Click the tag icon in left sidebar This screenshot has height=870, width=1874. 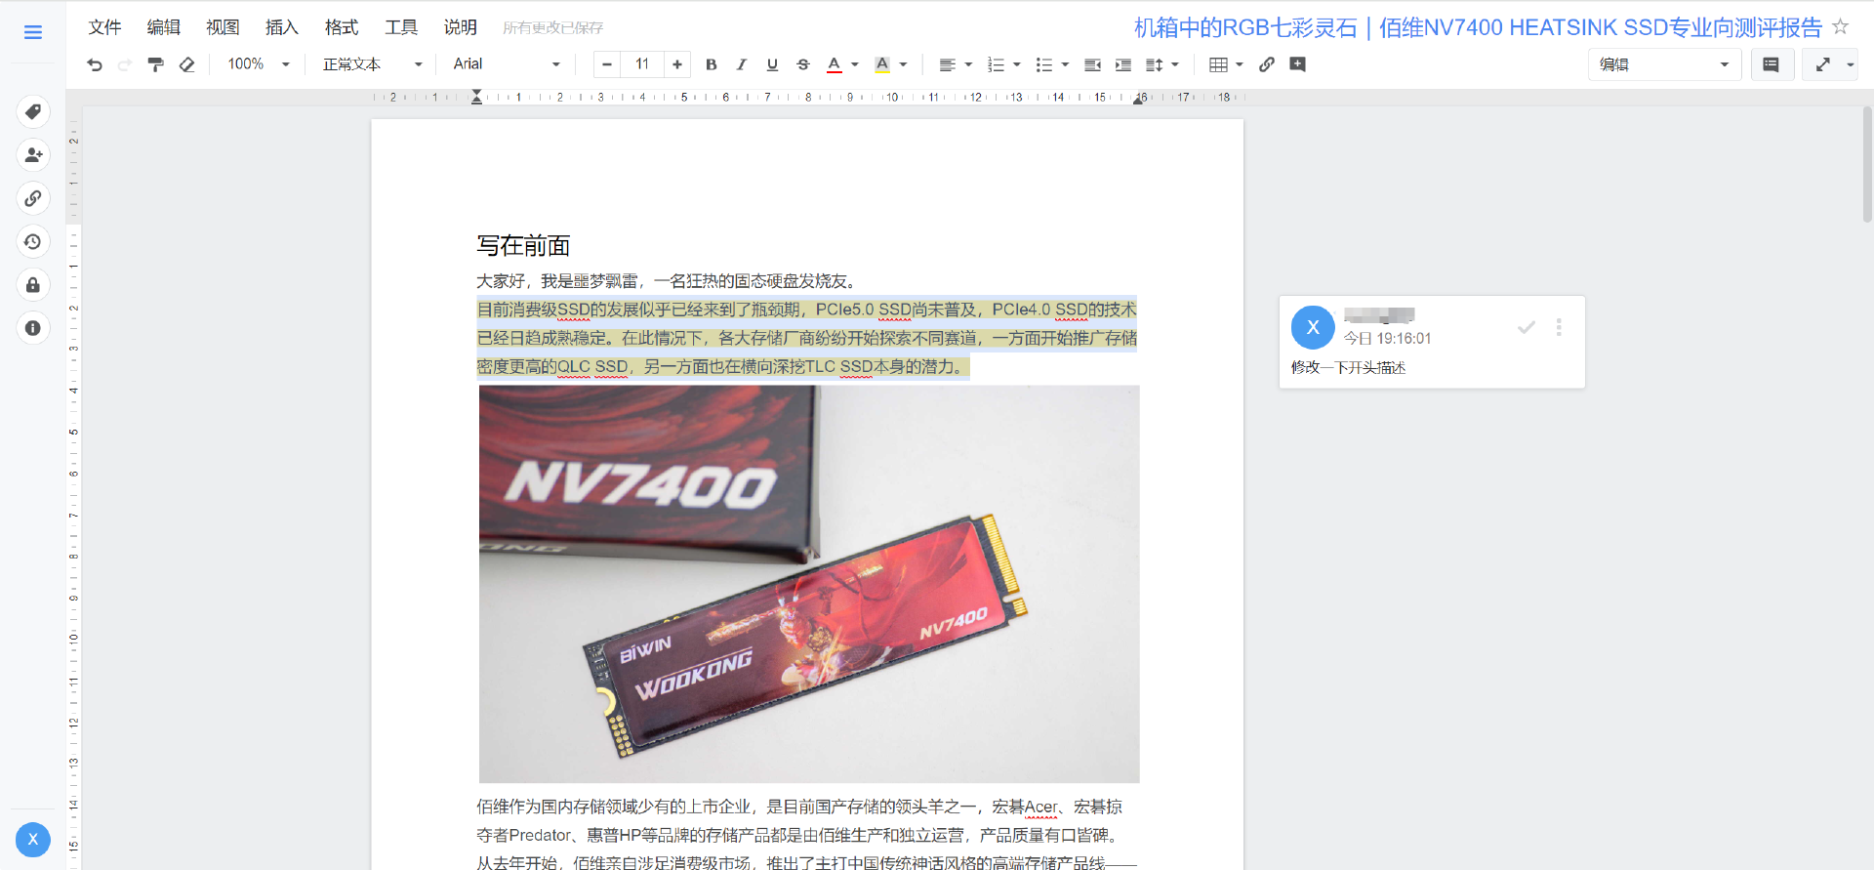33,111
